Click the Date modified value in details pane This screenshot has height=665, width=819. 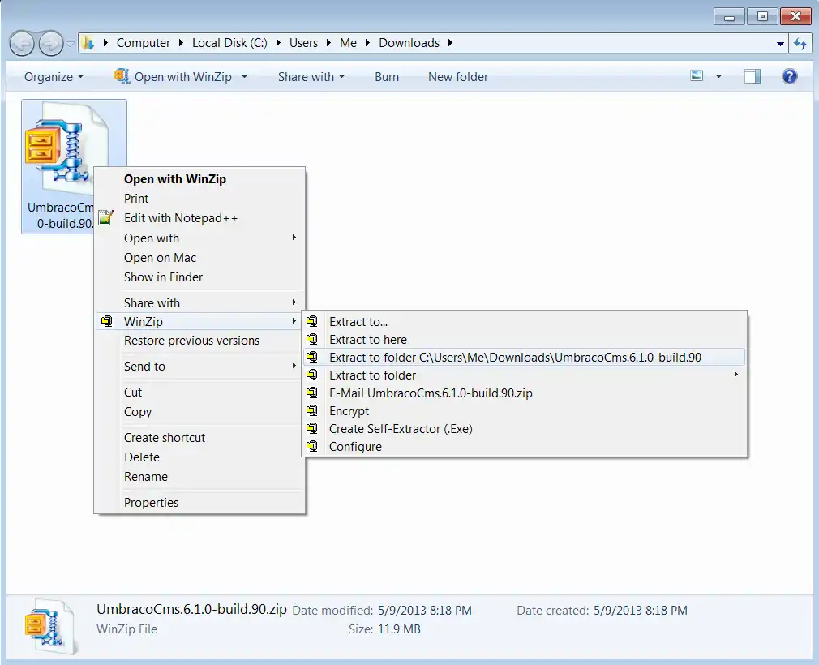(x=425, y=610)
